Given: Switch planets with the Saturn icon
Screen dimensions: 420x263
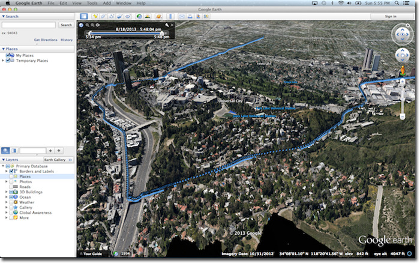Looking at the screenshot, I should click(159, 16).
